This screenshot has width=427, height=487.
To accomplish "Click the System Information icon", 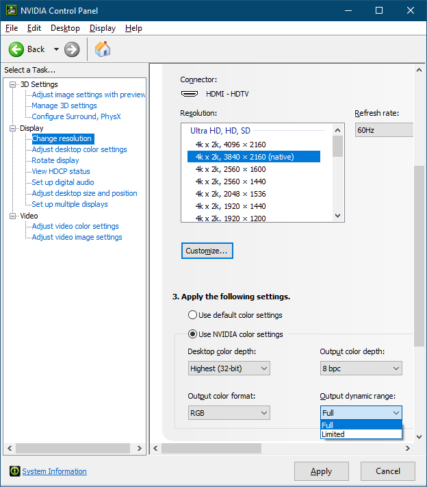I will point(14,471).
